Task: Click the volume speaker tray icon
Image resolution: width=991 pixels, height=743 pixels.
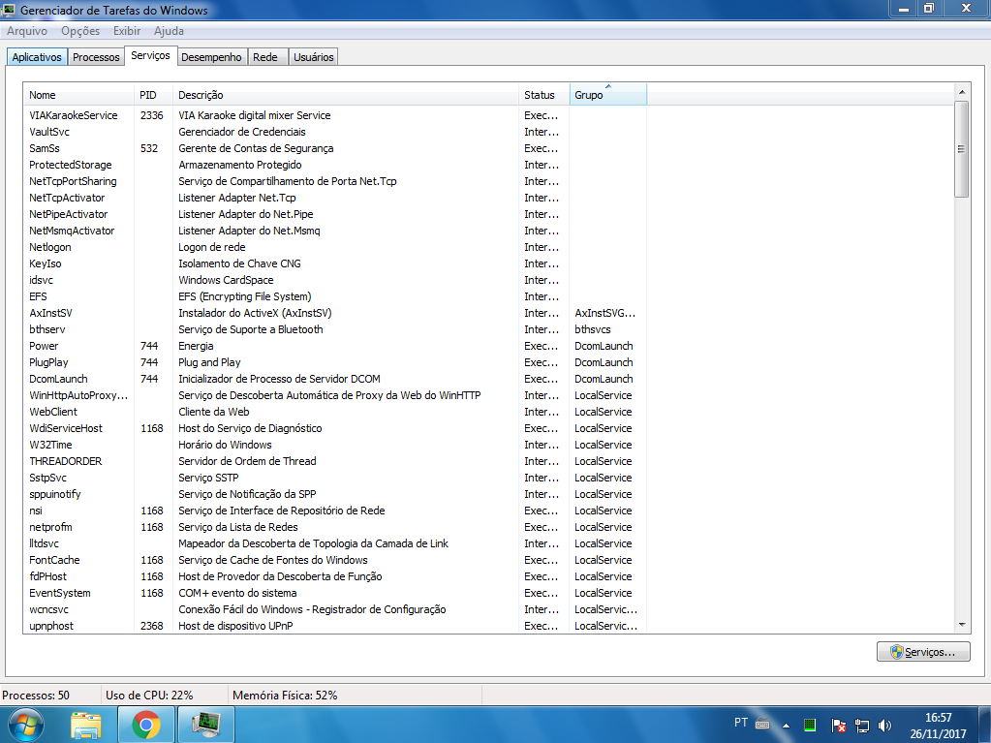Action: click(884, 726)
